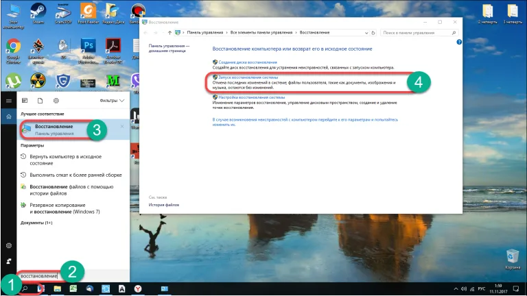Click the refresh button beside the address bar
Screen dimensions: 527x296
(x=373, y=33)
